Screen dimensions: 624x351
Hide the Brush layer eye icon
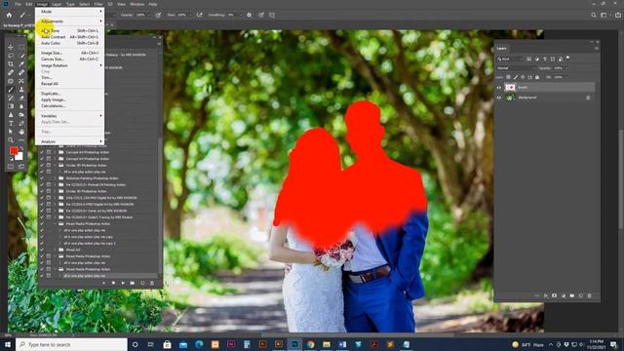point(499,87)
